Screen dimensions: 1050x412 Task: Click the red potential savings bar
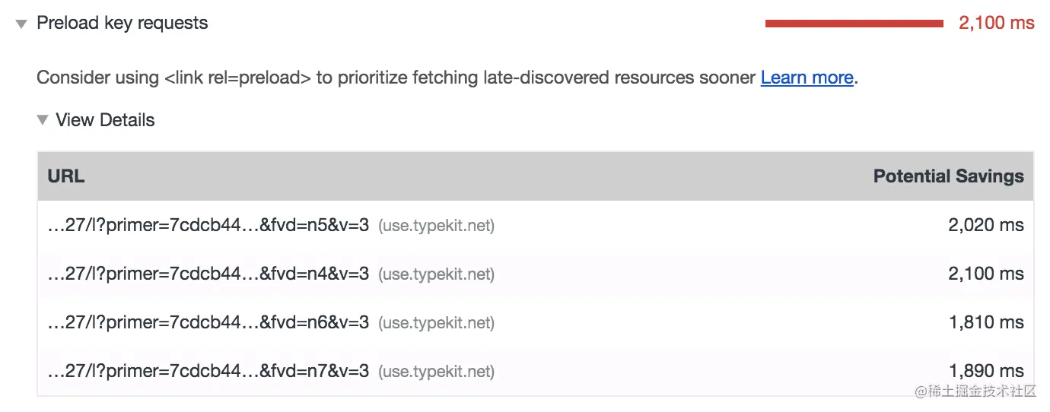(854, 24)
